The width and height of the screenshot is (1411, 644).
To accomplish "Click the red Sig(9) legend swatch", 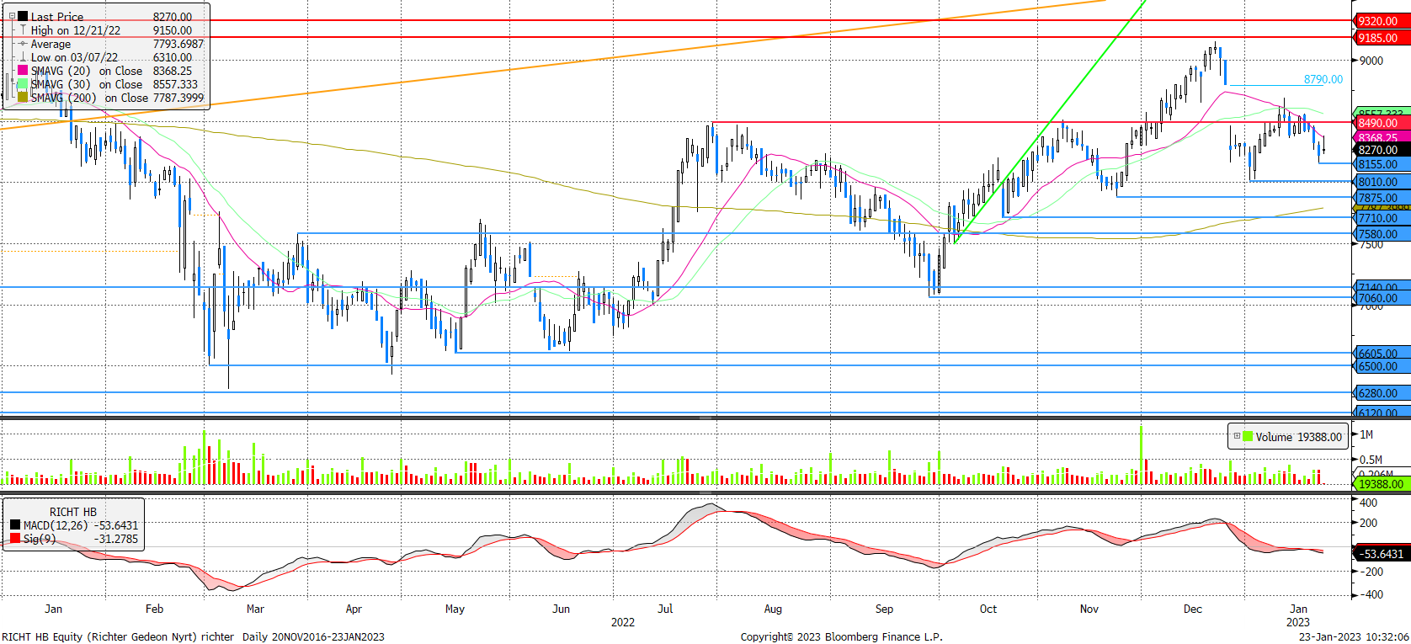I will coord(15,539).
